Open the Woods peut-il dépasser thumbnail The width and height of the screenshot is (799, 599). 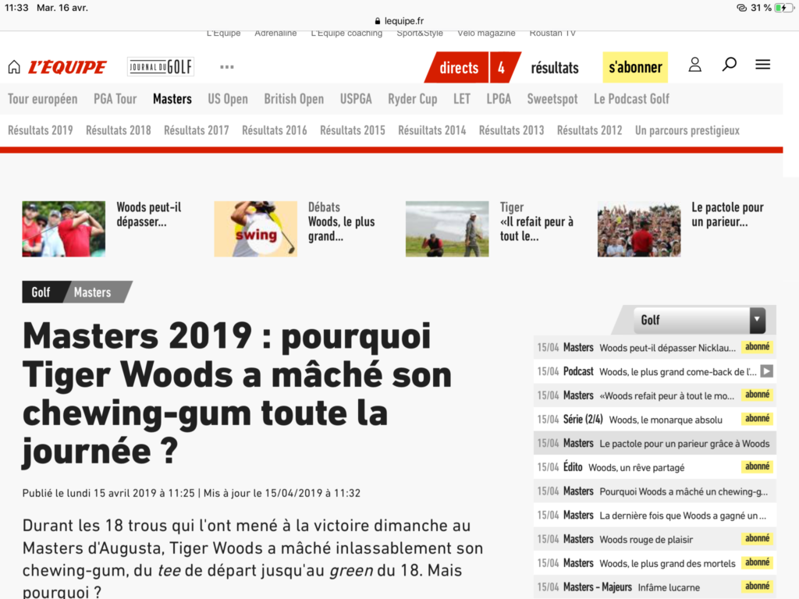pos(64,229)
